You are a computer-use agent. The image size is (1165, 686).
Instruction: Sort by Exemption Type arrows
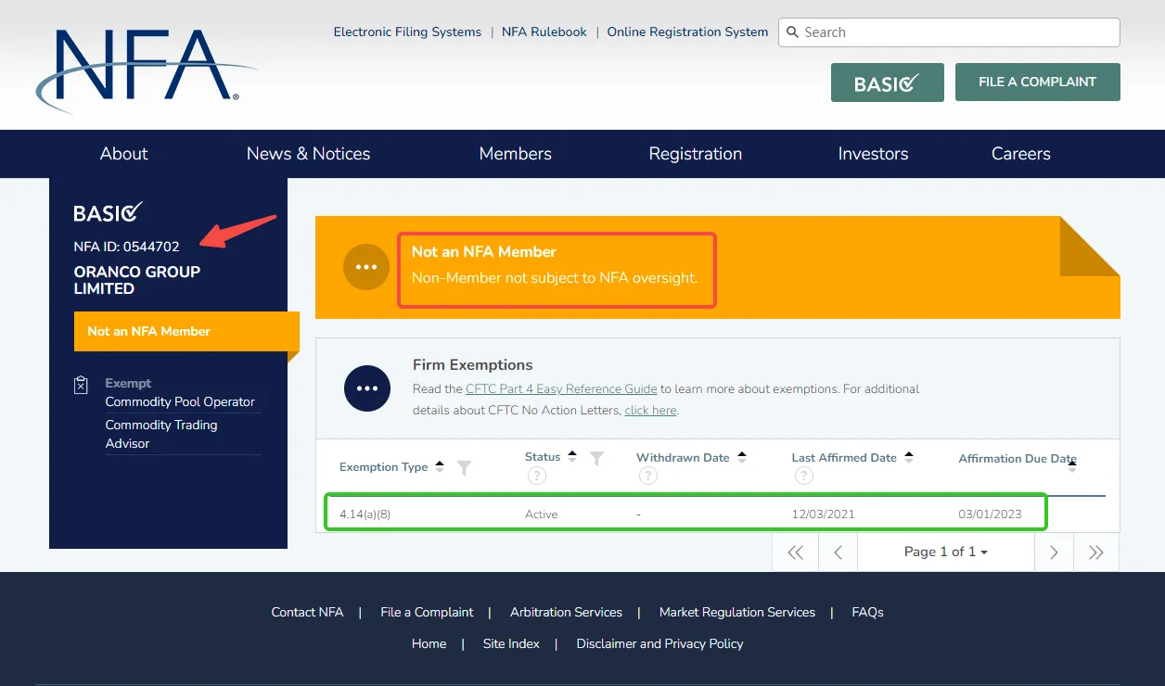pos(440,466)
